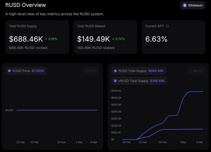This screenshot has width=211, height=152.
Task: Click the ftUSD Overview heading
Action: 26,5
